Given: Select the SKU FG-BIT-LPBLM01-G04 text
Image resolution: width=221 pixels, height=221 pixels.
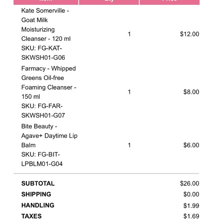Looking at the screenshot, I should pos(42,159).
